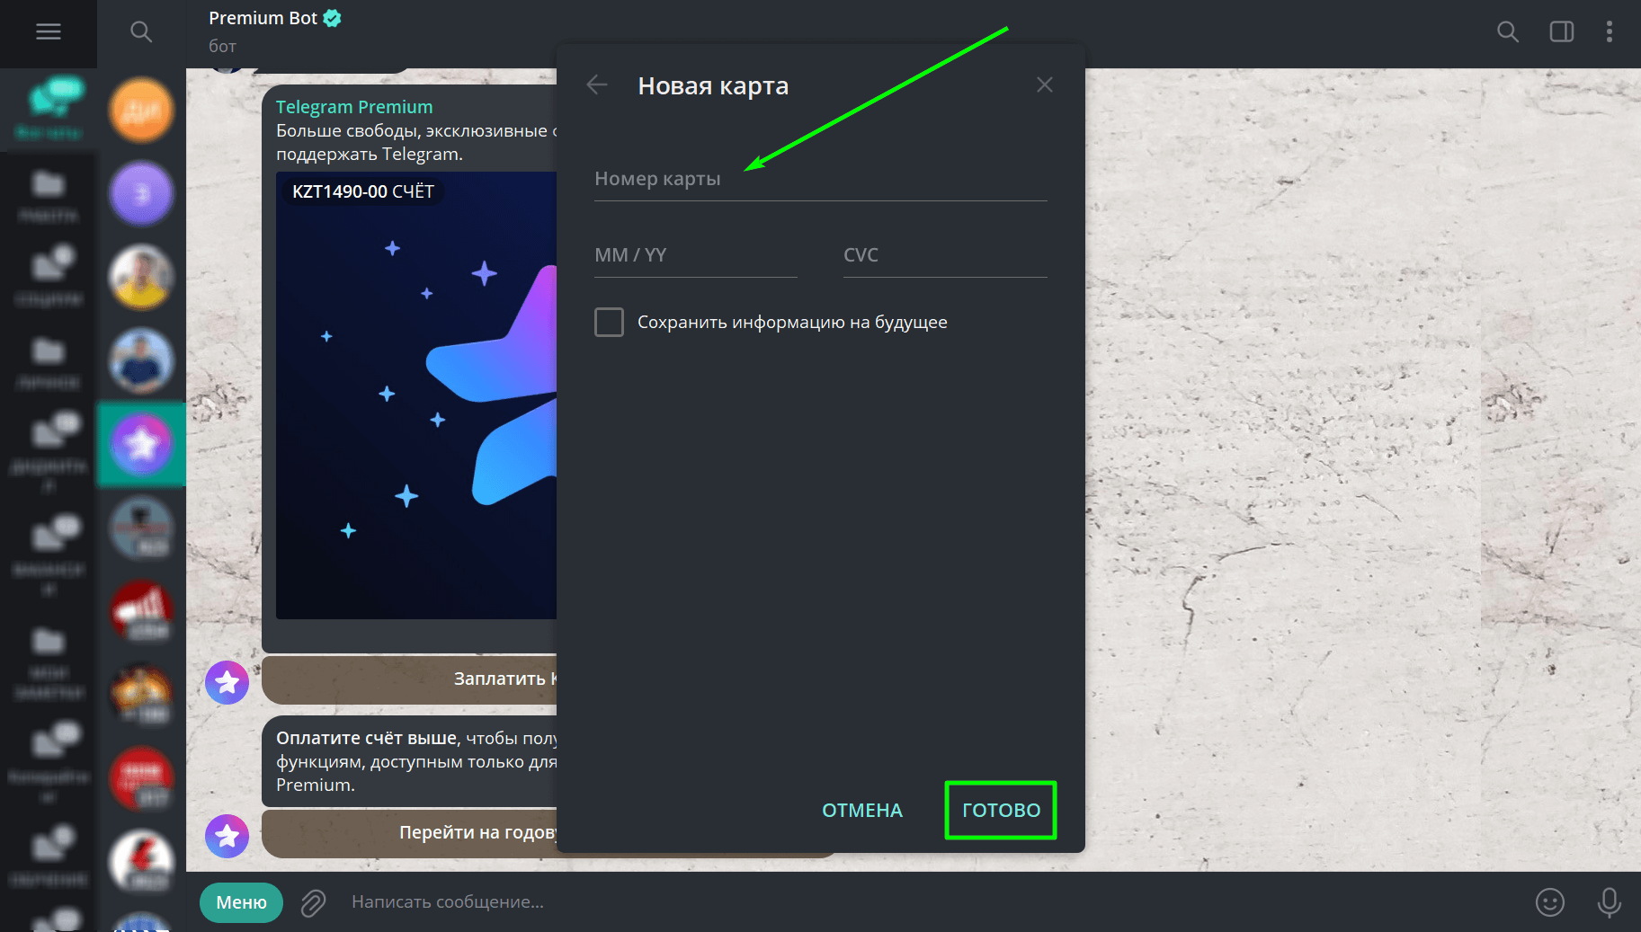Image resolution: width=1641 pixels, height=932 pixels.
Task: Click the microphone voice message icon
Action: tap(1610, 902)
